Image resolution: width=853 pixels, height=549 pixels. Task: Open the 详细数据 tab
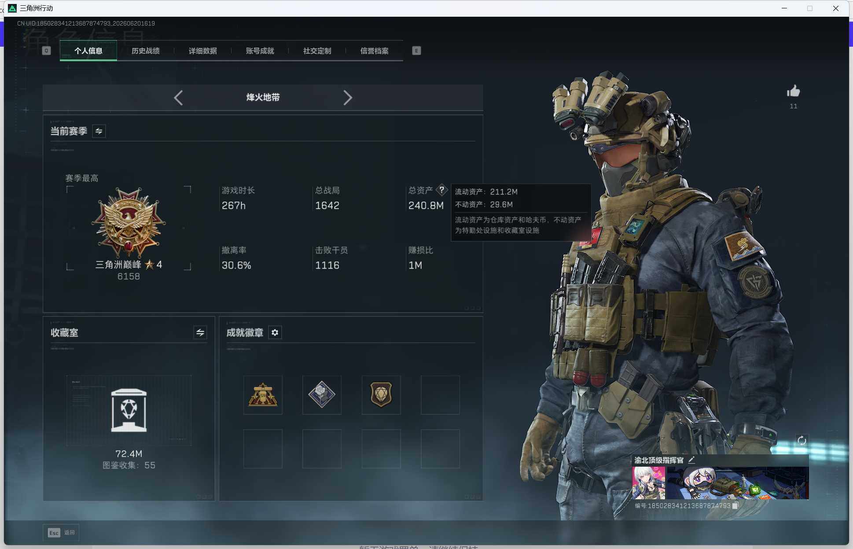tap(203, 51)
